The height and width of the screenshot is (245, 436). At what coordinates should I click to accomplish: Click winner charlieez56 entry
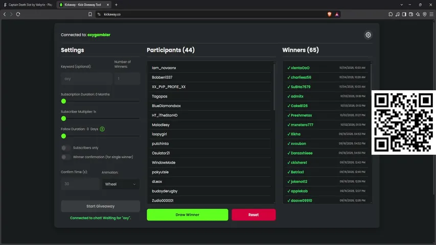pyautogui.click(x=327, y=77)
